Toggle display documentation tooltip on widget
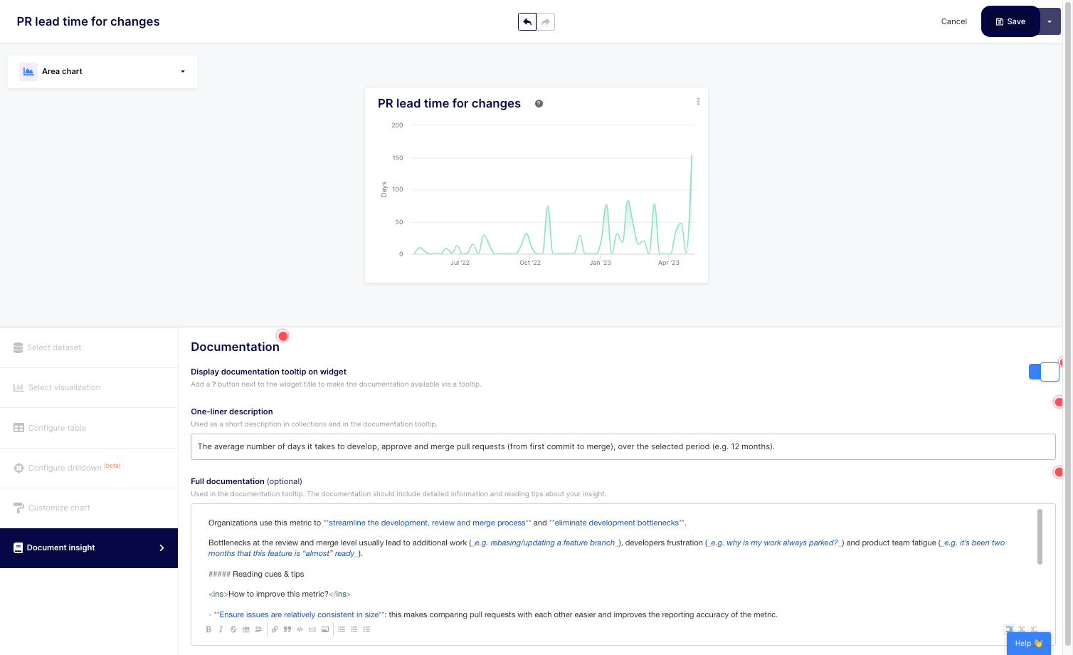This screenshot has width=1073, height=655. [1043, 372]
